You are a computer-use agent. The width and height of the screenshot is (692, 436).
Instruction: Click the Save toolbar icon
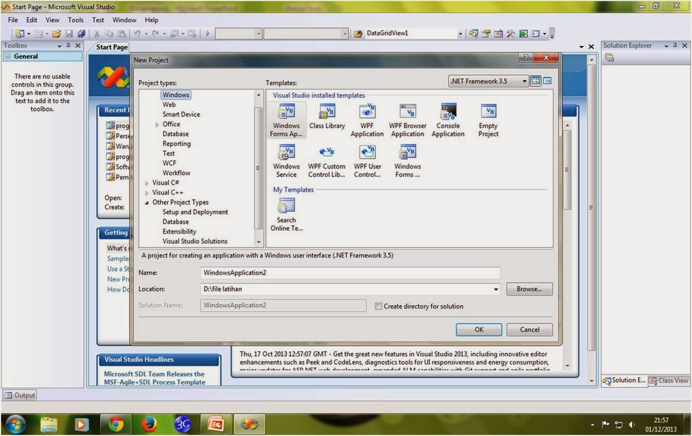pyautogui.click(x=69, y=33)
